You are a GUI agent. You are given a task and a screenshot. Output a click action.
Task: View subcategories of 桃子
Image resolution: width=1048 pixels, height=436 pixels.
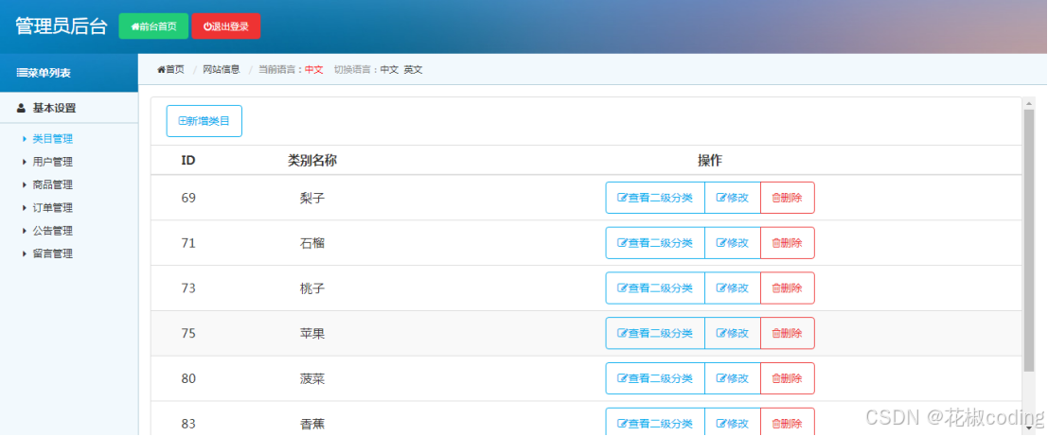[x=655, y=288]
